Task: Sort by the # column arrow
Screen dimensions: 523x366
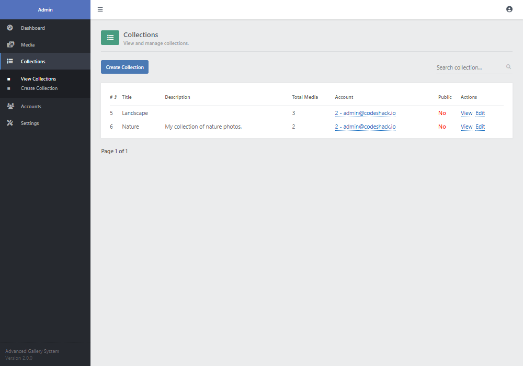Action: (116, 97)
